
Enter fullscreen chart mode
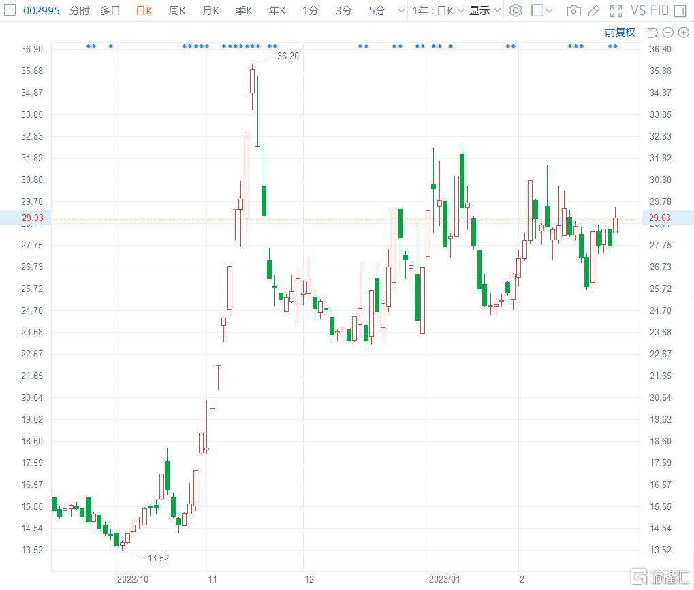616,10
